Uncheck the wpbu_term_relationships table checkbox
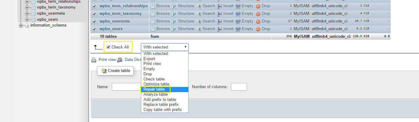The width and height of the screenshot is (419, 122). coord(94,6)
